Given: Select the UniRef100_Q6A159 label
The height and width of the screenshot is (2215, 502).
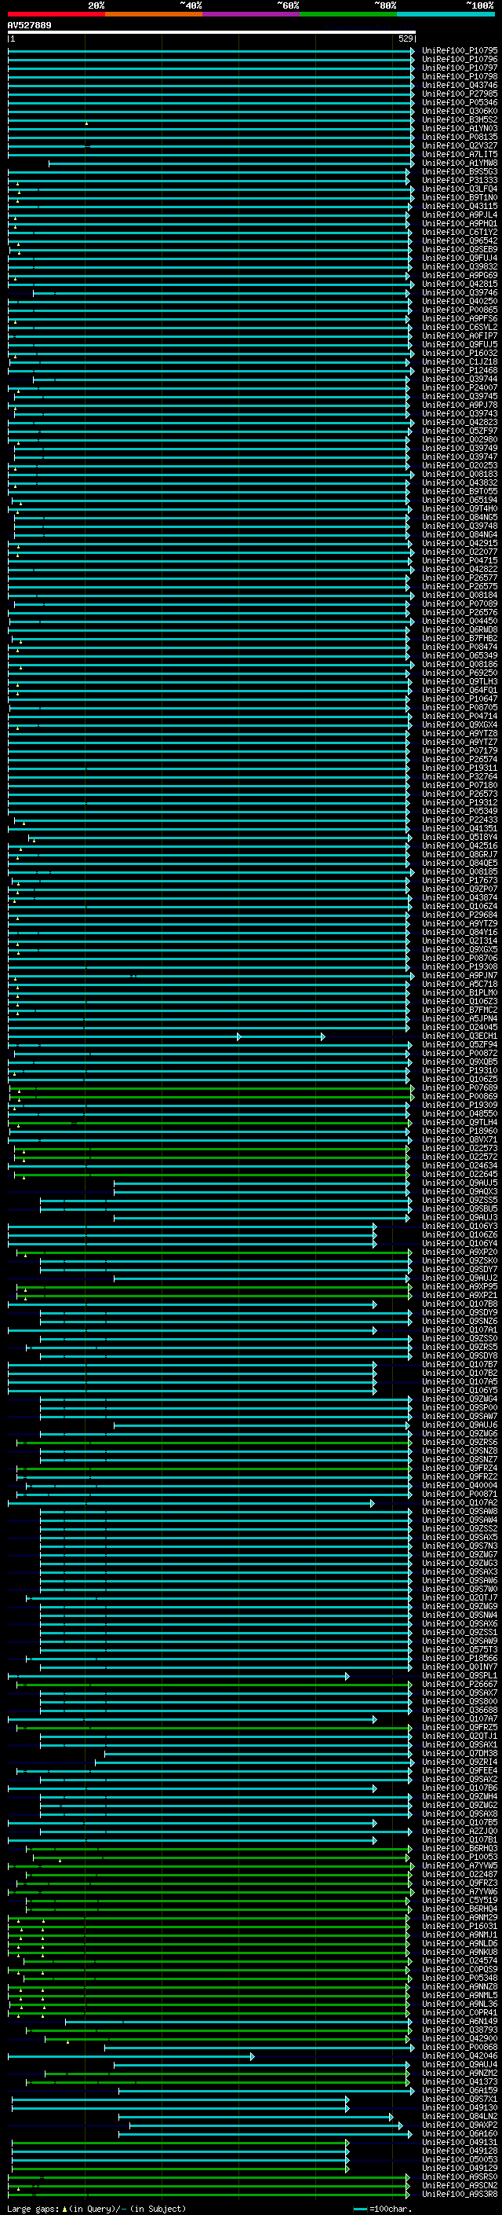Looking at the screenshot, I should click(460, 2091).
